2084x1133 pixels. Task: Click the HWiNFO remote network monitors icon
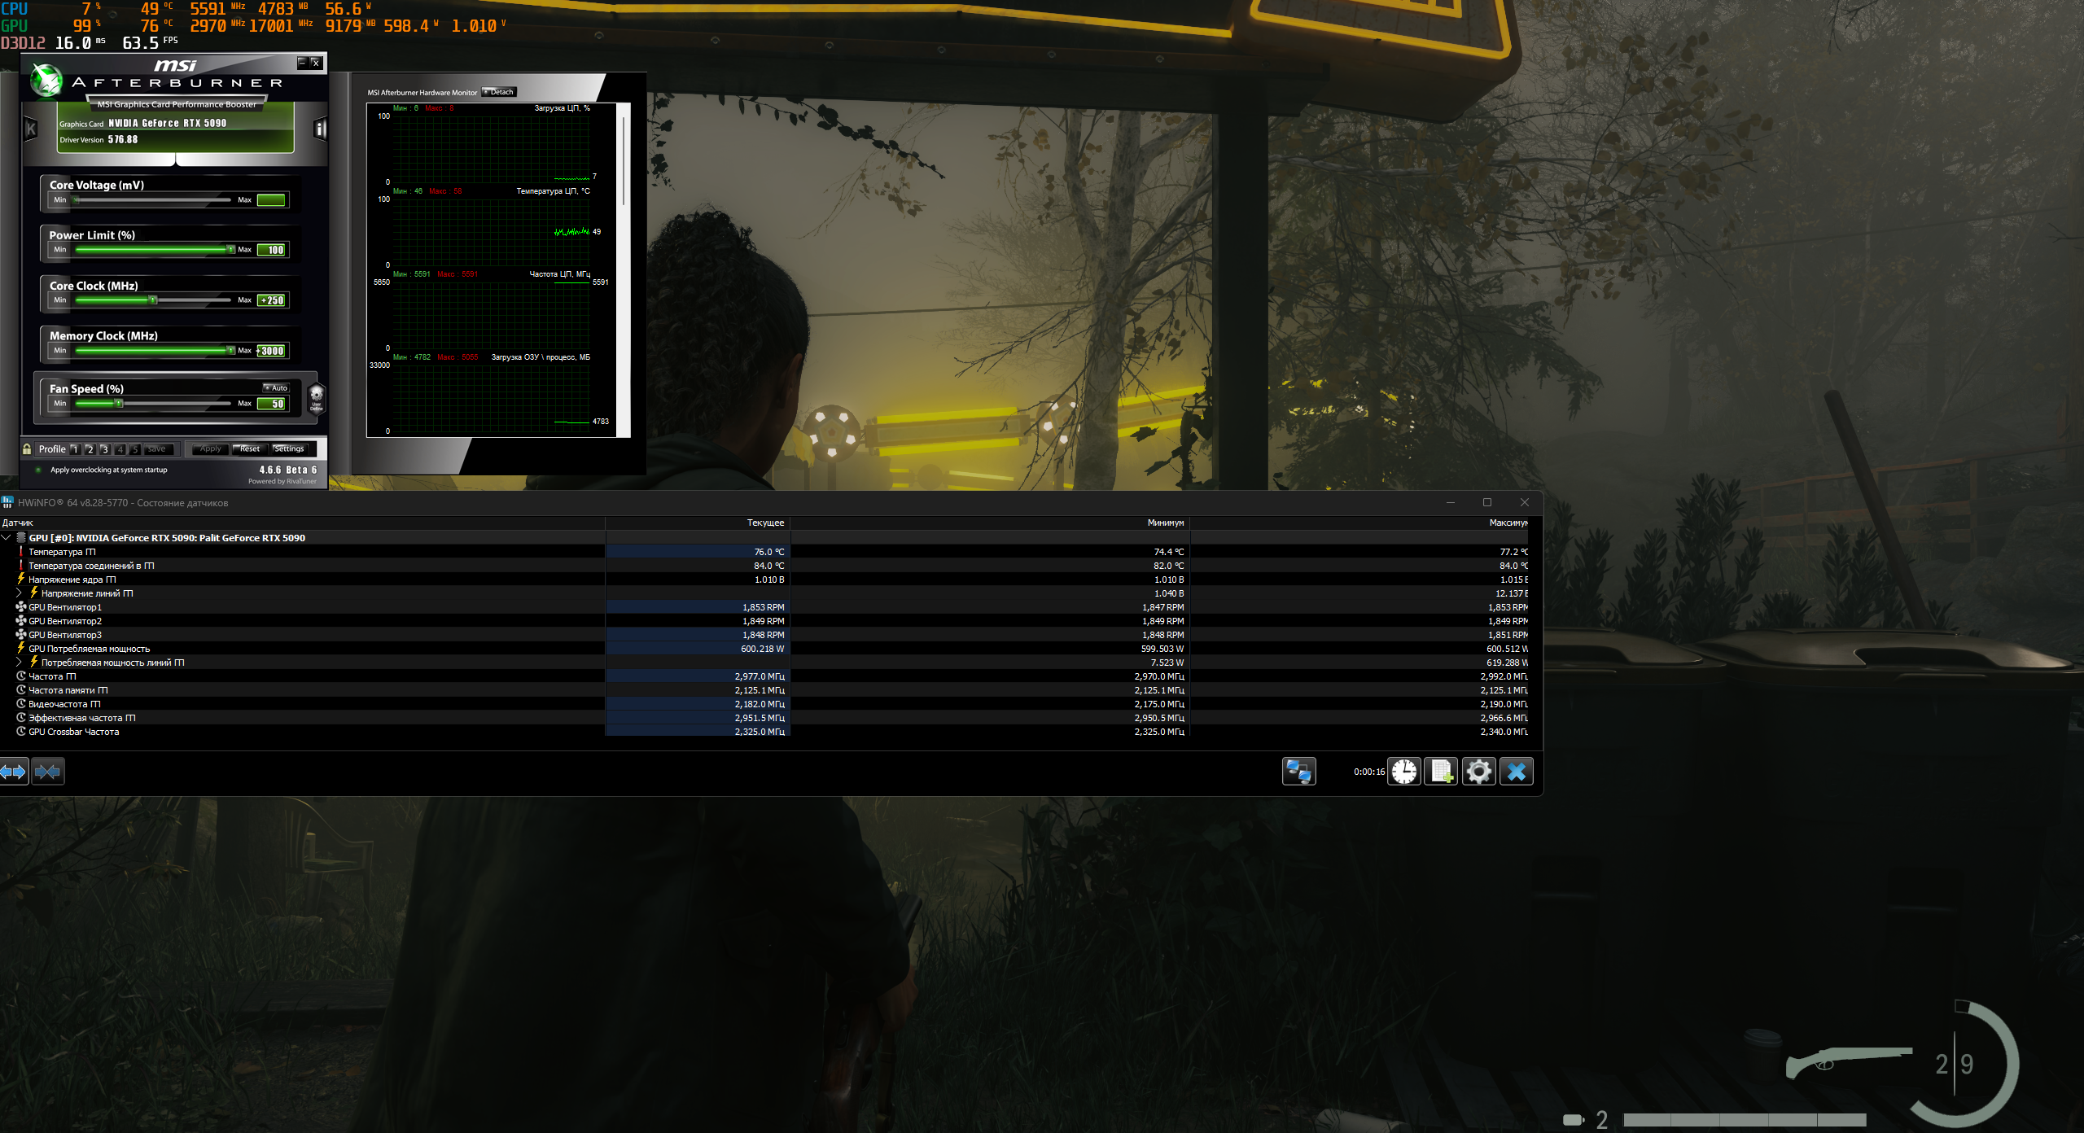[1298, 771]
